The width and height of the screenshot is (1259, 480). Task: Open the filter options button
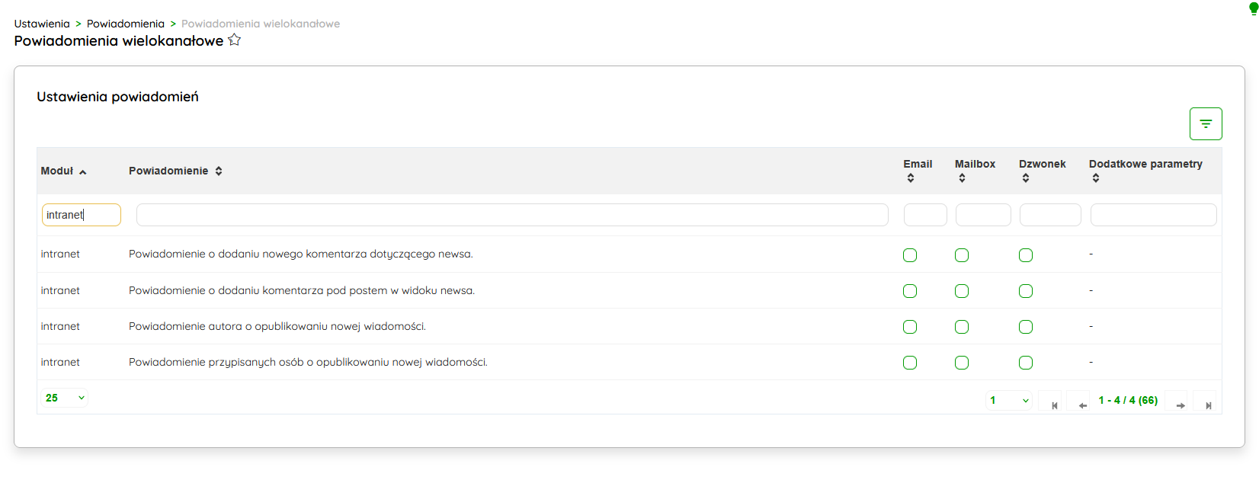1205,123
